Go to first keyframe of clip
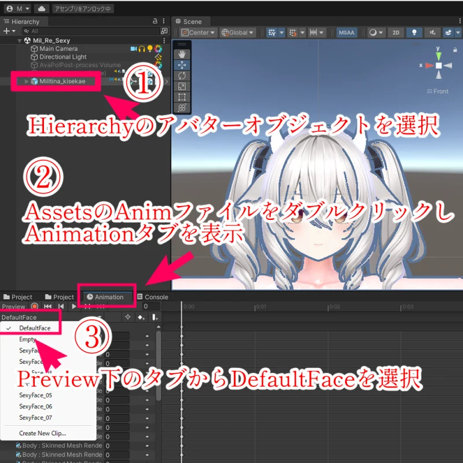This screenshot has width=463, height=463. pyautogui.click(x=47, y=307)
